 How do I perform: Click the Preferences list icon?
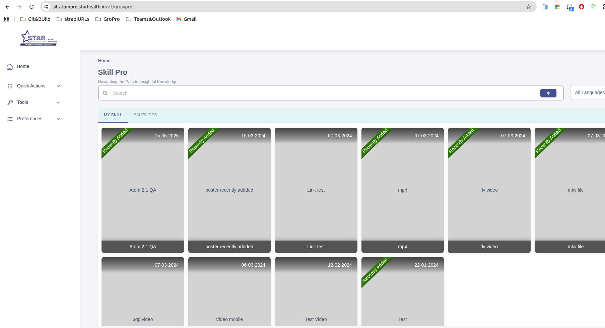(x=10, y=119)
